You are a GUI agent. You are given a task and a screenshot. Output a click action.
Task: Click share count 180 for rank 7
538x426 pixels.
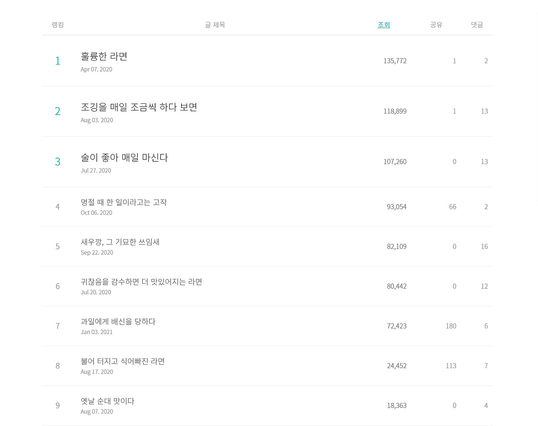click(x=451, y=326)
